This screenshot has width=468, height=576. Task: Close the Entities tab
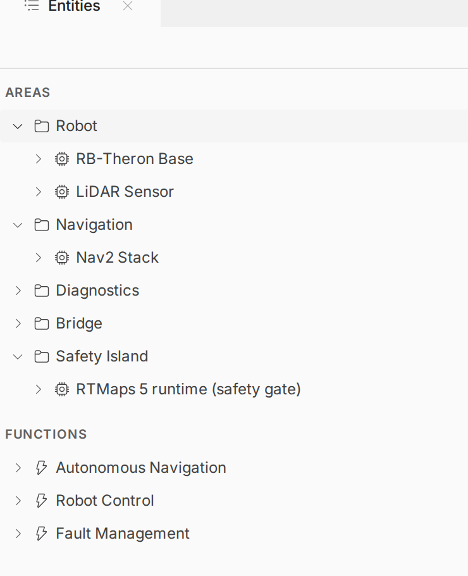(128, 6)
